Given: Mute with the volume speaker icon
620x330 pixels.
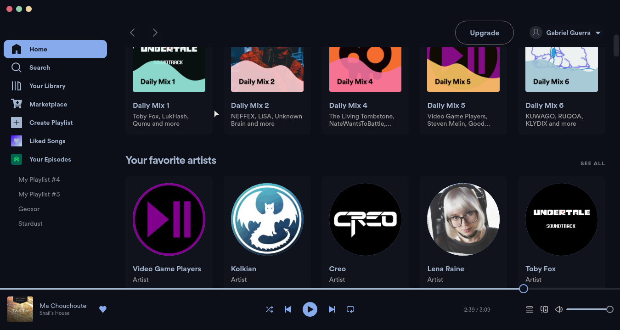Looking at the screenshot, I should click(x=559, y=309).
